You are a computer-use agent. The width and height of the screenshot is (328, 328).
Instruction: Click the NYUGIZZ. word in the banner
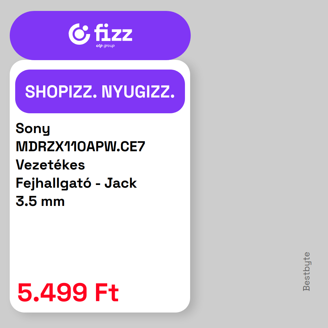point(138,92)
